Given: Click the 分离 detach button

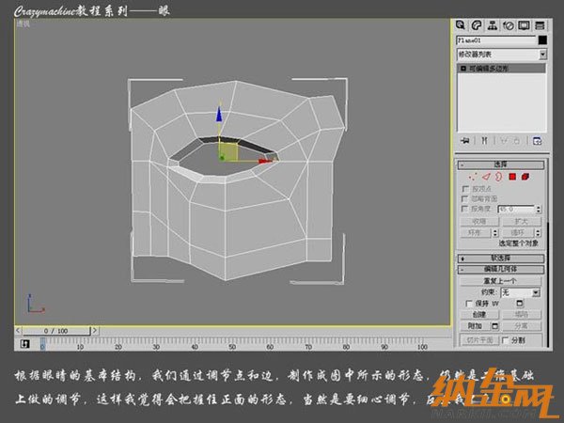Looking at the screenshot, I should tap(521, 326).
